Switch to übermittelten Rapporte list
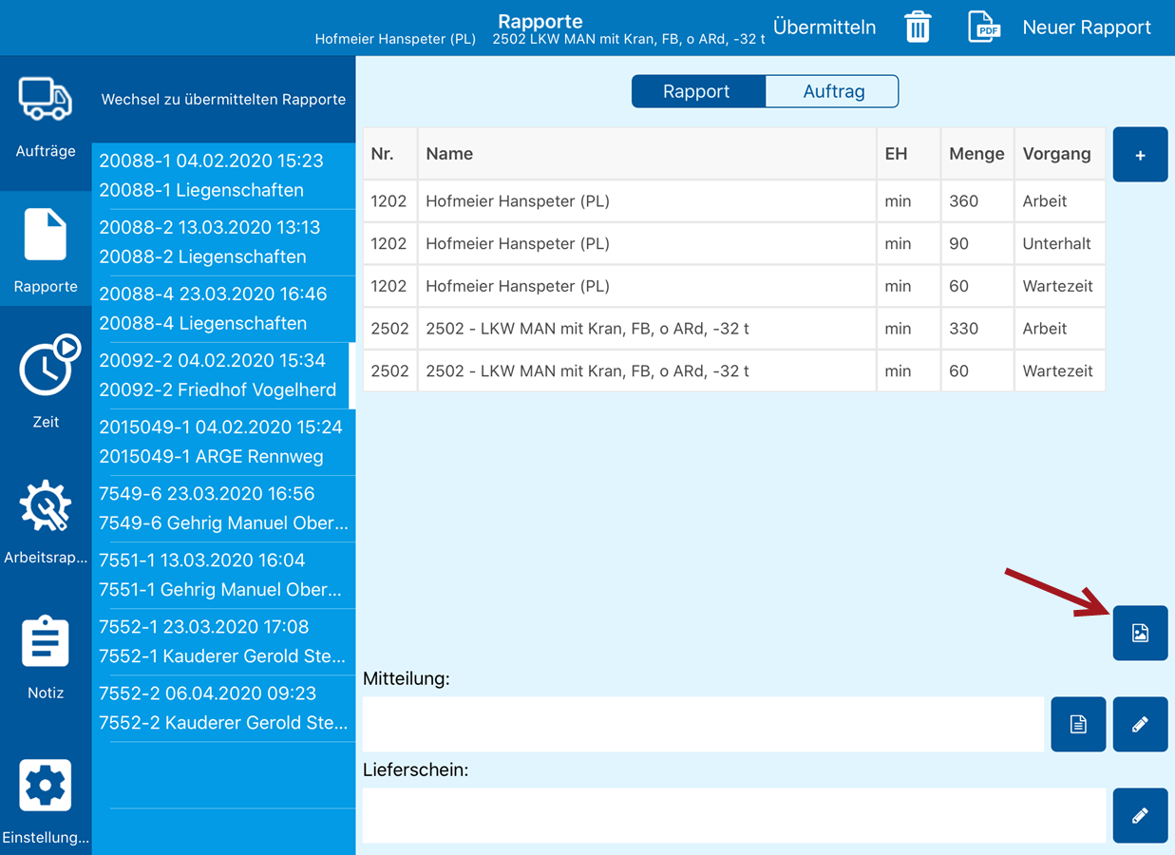 (223, 100)
